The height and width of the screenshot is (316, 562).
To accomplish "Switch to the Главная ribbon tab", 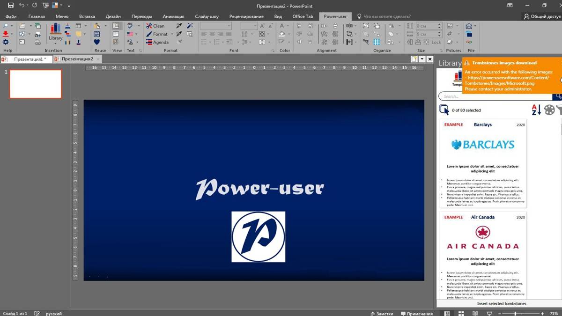I will pyautogui.click(x=37, y=16).
